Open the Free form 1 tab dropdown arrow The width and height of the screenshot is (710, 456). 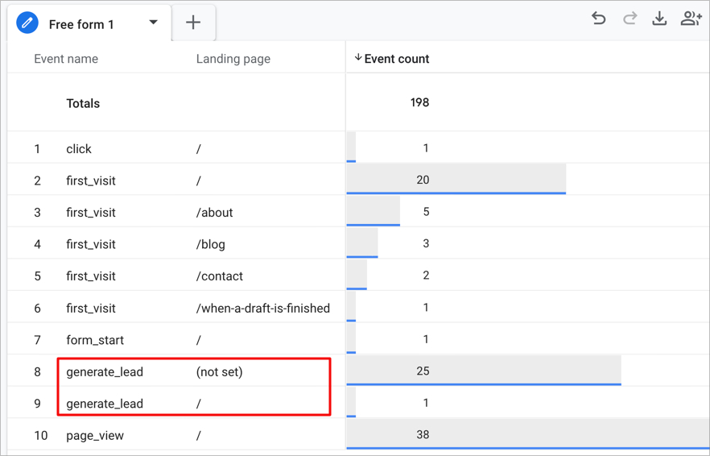[154, 23]
